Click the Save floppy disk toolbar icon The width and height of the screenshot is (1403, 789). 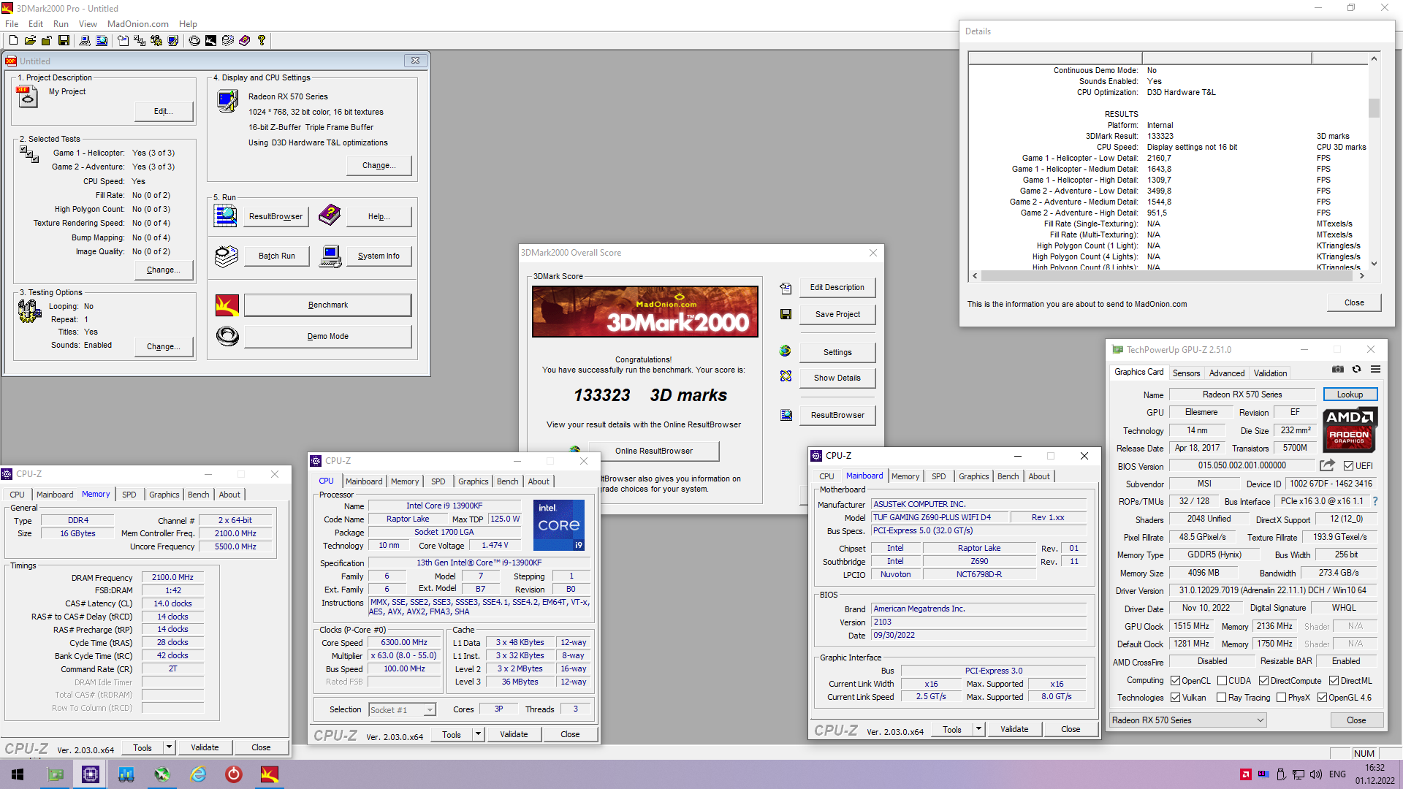pyautogui.click(x=64, y=41)
